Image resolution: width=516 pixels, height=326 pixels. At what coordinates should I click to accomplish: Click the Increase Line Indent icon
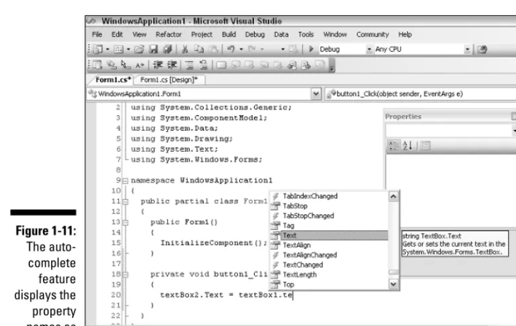pyautogui.click(x=172, y=65)
